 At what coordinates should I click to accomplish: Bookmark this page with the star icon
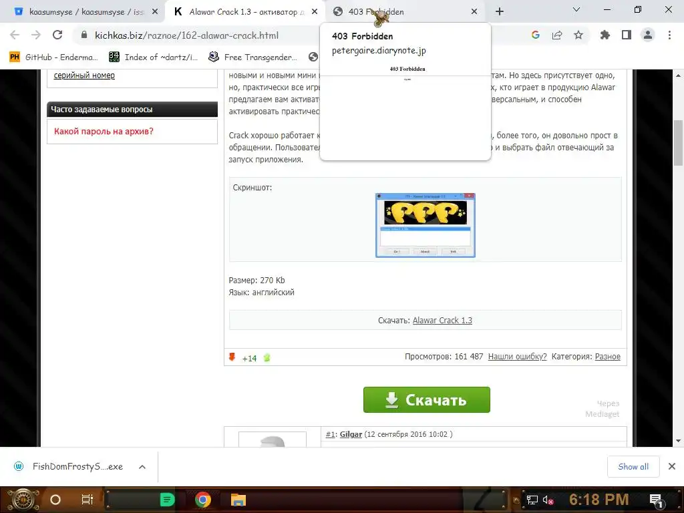(x=578, y=35)
